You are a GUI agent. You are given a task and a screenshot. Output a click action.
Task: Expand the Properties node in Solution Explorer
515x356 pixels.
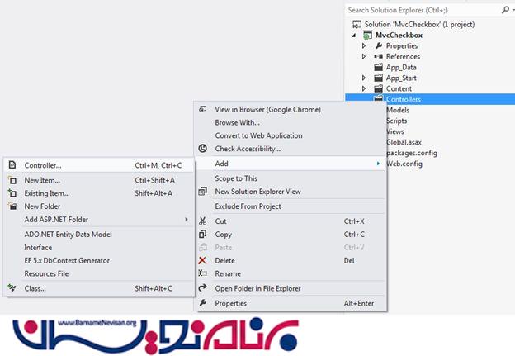click(363, 46)
